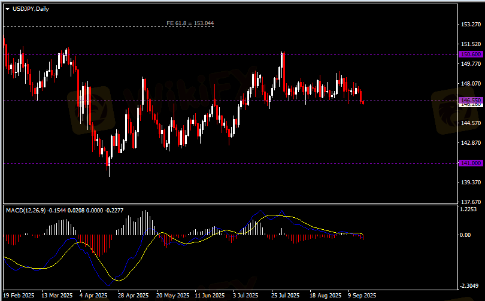Click the 153.270 value on price scale
The width and height of the screenshot is (485, 301).
(x=471, y=25)
